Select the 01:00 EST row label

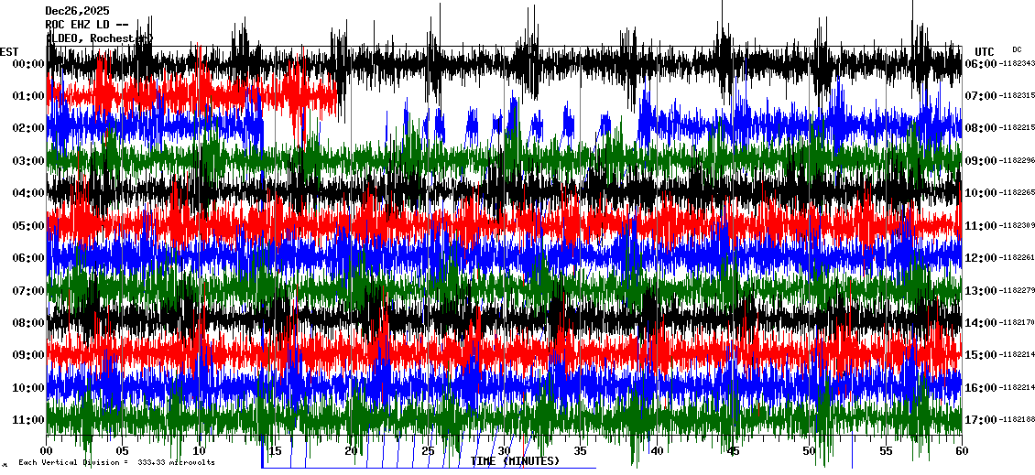(29, 96)
